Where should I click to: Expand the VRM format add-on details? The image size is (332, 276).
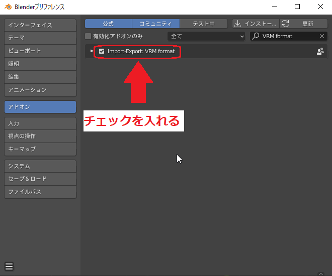[x=92, y=51]
